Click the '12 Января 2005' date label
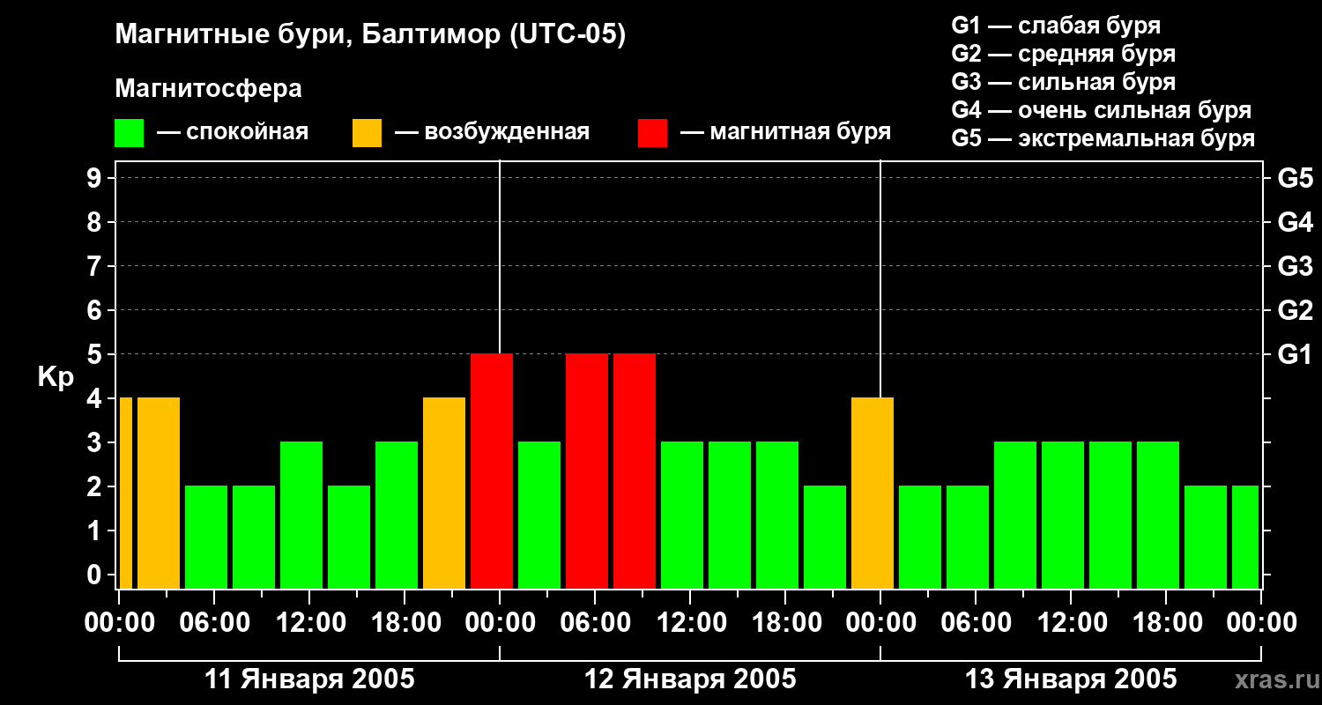This screenshot has height=705, width=1322. click(x=690, y=679)
